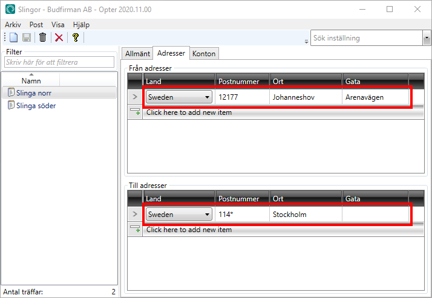Viewport: 432px width, 298px height.
Task: Expand the Sök inställning dropdown arrow
Action: tap(426, 38)
